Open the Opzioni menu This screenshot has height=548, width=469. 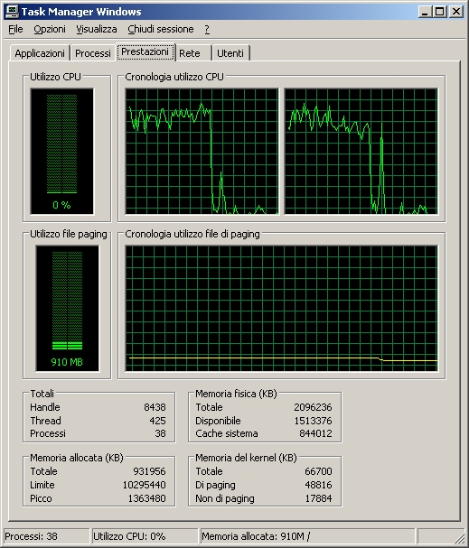[50, 29]
